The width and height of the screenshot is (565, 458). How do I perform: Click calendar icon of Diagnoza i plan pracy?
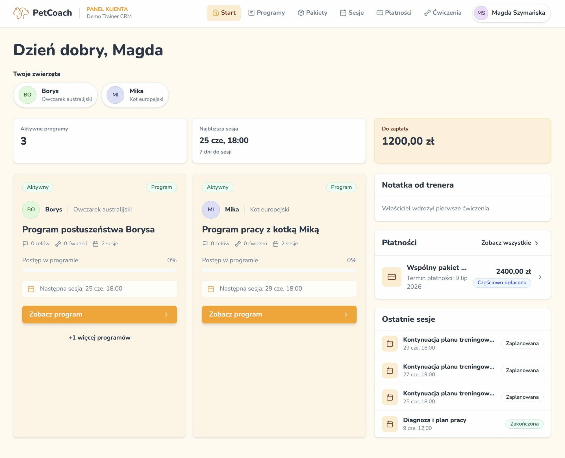pyautogui.click(x=390, y=424)
